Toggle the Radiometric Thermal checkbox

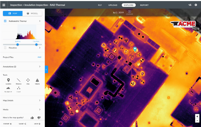click(x=5, y=21)
